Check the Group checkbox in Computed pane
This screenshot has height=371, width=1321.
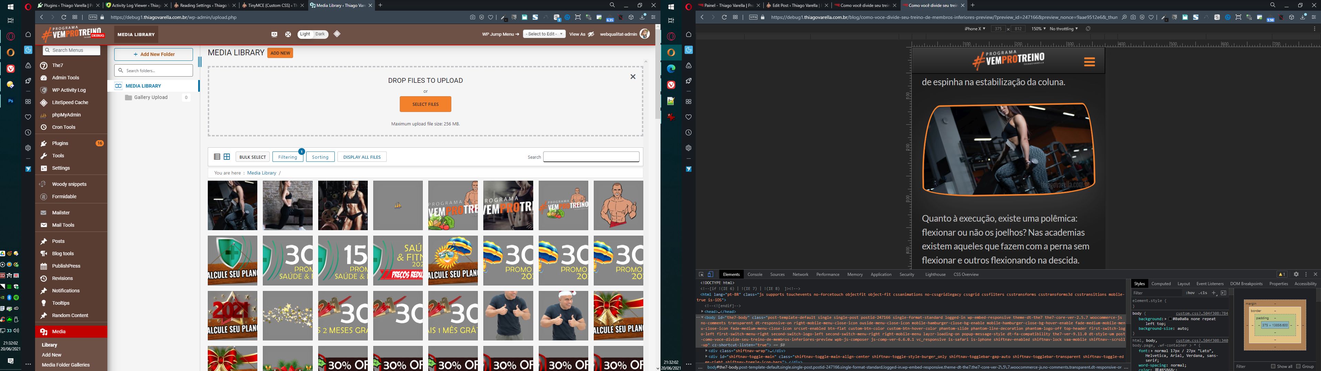point(1298,367)
